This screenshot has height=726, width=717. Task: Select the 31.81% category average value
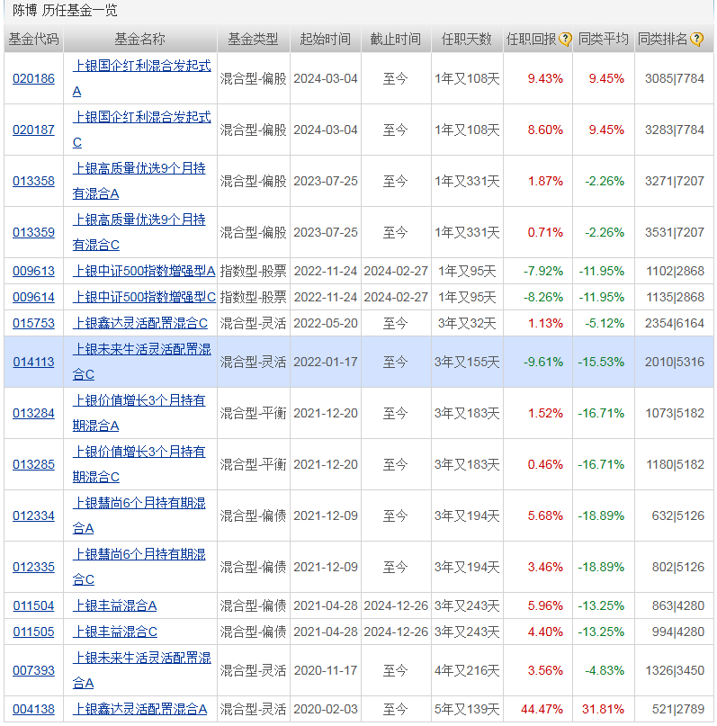click(x=603, y=709)
